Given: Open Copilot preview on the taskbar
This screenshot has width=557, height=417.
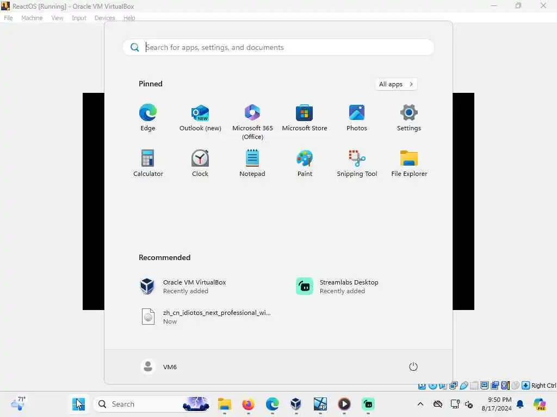Looking at the screenshot, I should (x=540, y=404).
